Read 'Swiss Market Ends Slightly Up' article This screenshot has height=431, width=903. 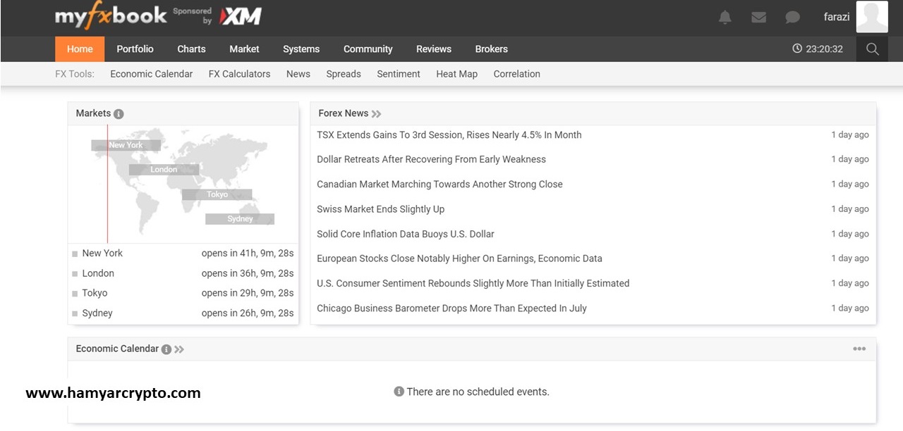click(x=380, y=209)
